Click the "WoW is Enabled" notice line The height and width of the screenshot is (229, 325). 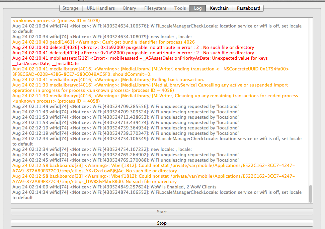pyautogui.click(x=114, y=187)
